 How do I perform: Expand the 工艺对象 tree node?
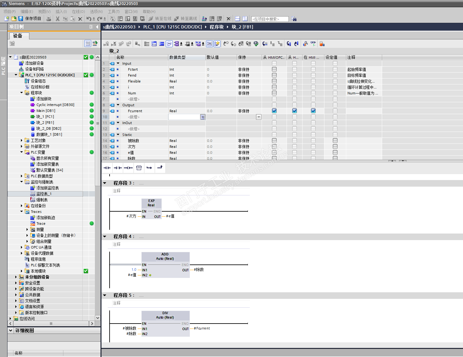(22, 141)
